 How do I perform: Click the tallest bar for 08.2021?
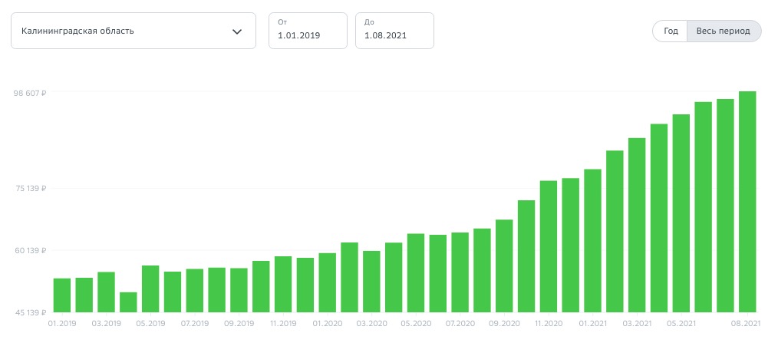(747, 202)
